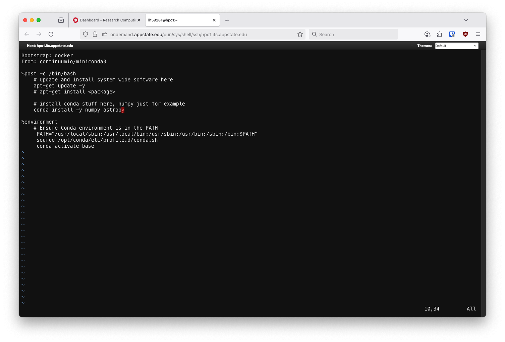Open the uBlock Origin extension

(x=465, y=34)
